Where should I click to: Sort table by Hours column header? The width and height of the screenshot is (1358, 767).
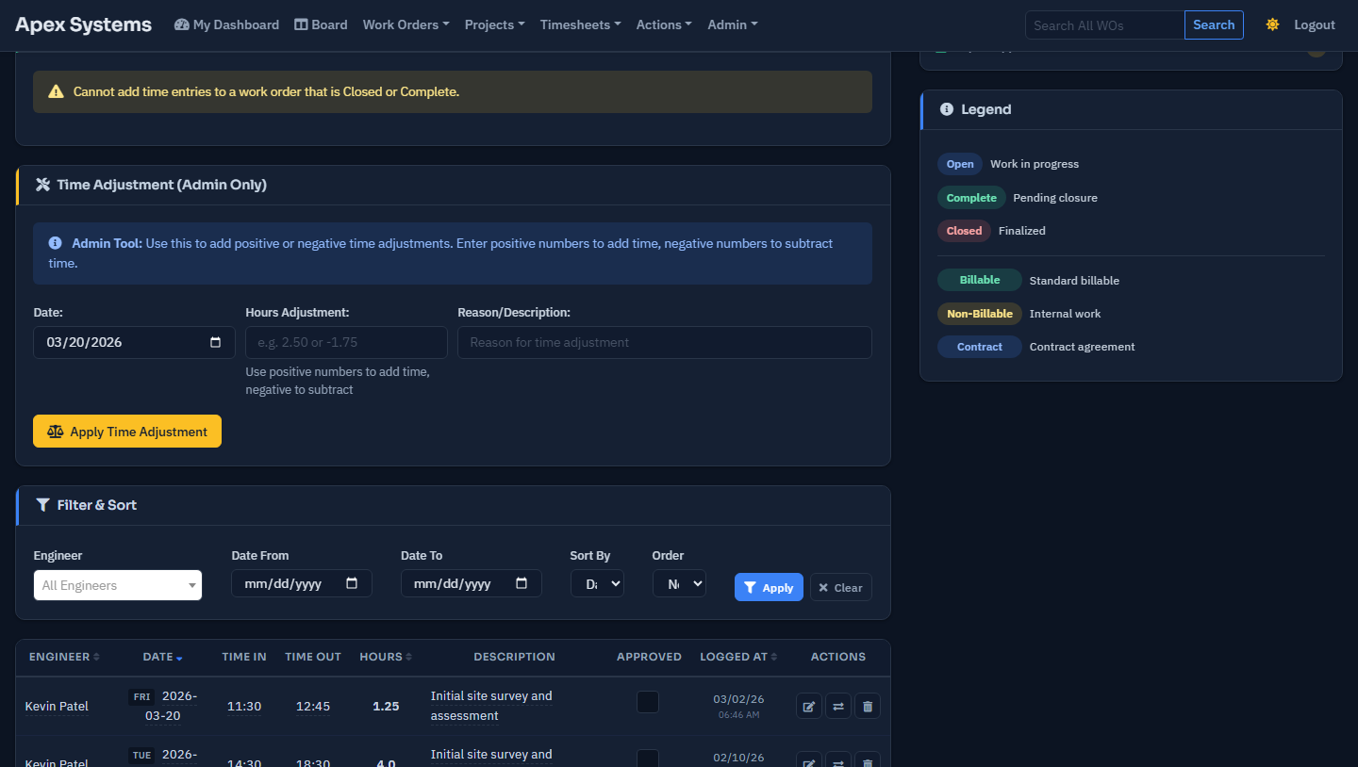(386, 657)
